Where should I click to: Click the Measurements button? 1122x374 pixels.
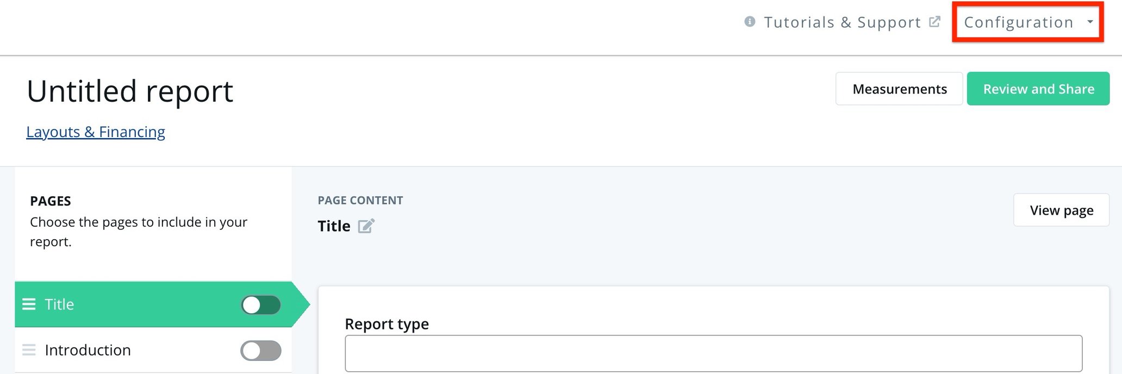coord(899,89)
